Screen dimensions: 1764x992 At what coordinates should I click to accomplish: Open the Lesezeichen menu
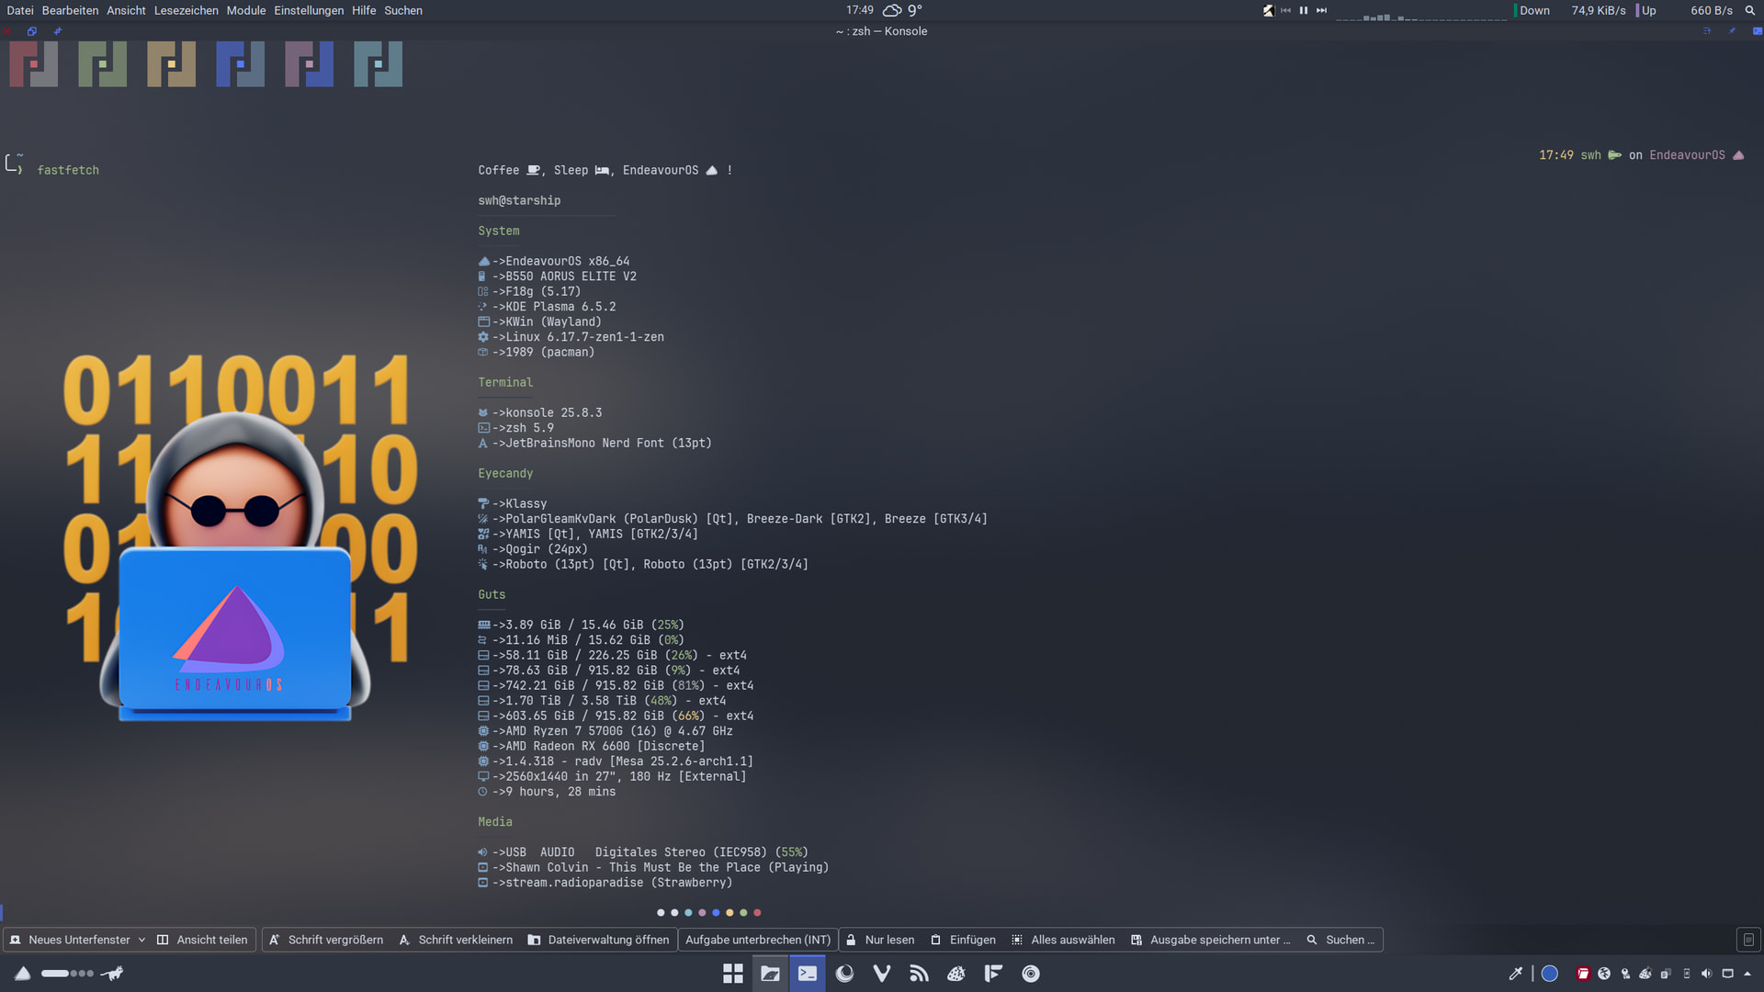pos(186,10)
